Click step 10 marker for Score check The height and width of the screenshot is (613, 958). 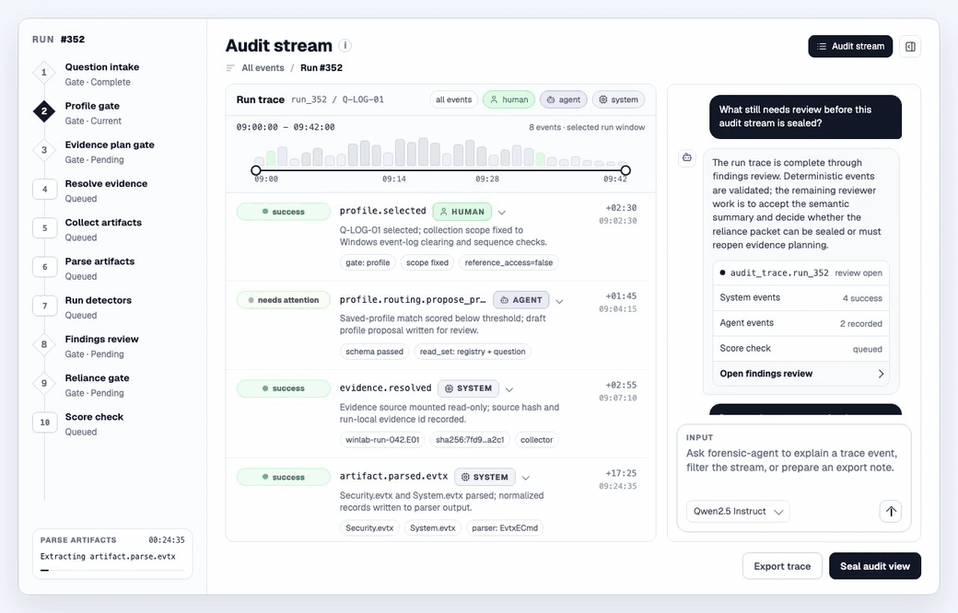44,422
